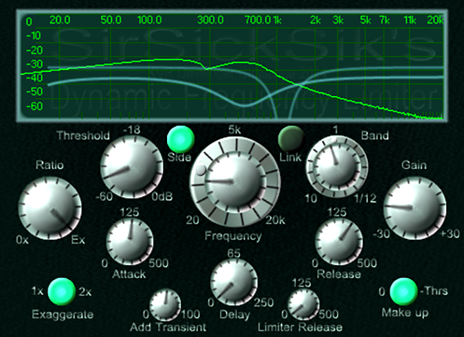Click the Band knob
The width and height of the screenshot is (464, 337).
337,167
